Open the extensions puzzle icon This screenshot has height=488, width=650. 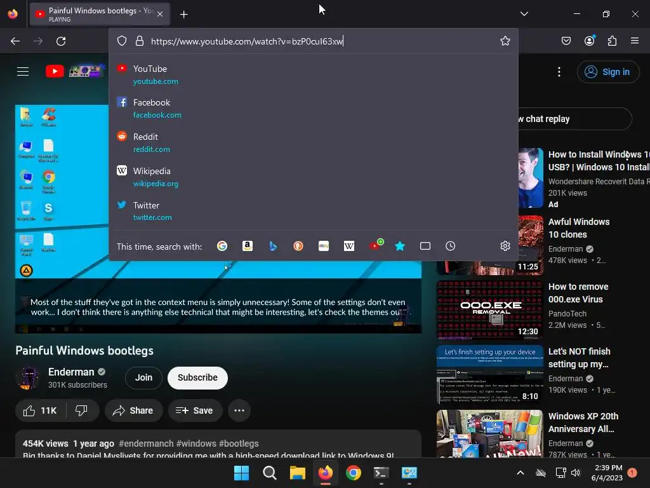612,41
